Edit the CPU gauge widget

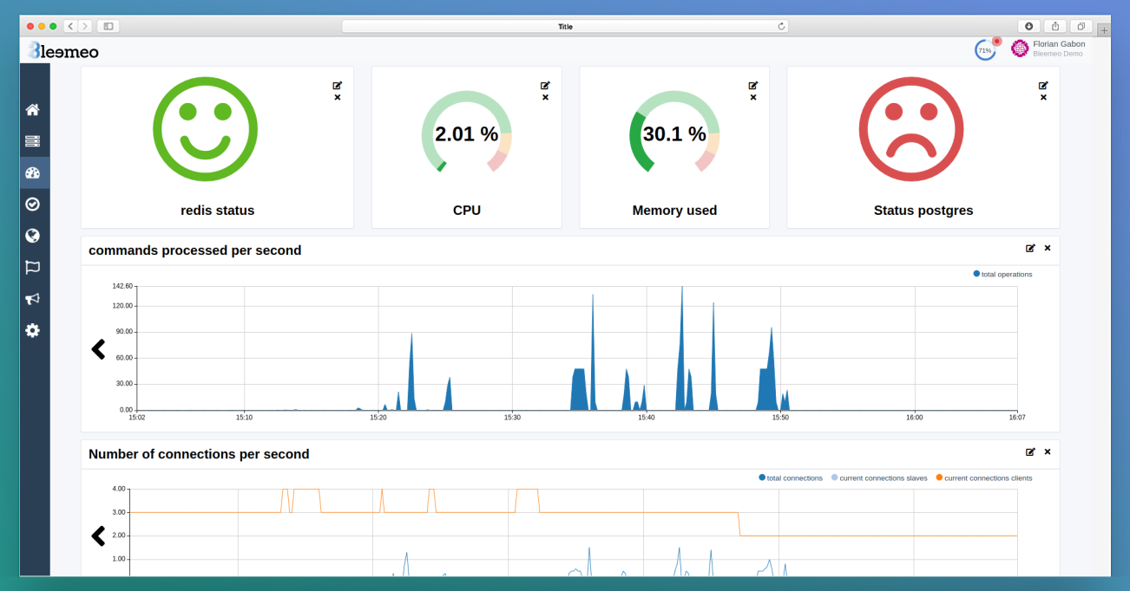pyautogui.click(x=545, y=85)
